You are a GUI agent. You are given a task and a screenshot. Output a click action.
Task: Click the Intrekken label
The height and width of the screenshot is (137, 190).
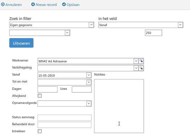(19, 131)
